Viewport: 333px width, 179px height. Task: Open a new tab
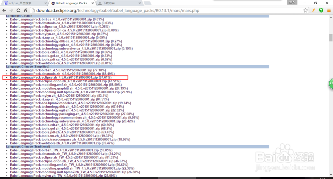point(148,3)
